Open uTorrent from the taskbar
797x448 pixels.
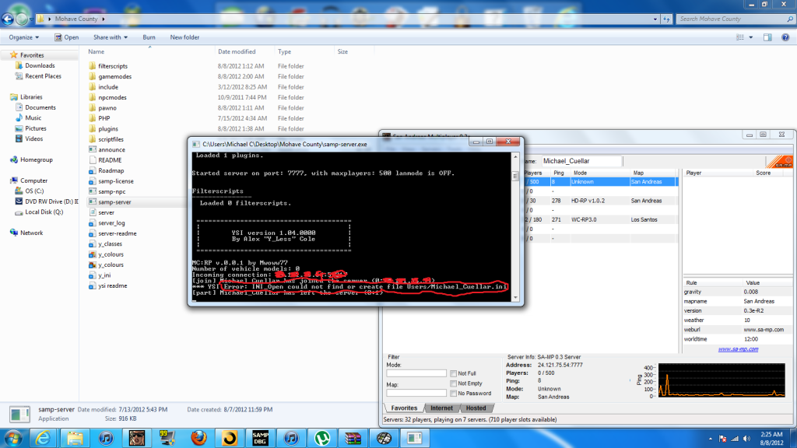coord(322,438)
